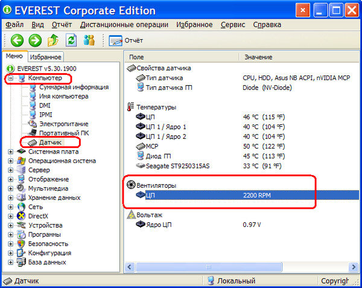Select EVEREST v5.30.1900 root node

[x=46, y=69]
